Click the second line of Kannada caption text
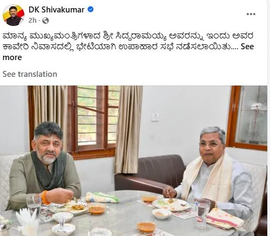This screenshot has height=236, width=270. tap(117, 47)
